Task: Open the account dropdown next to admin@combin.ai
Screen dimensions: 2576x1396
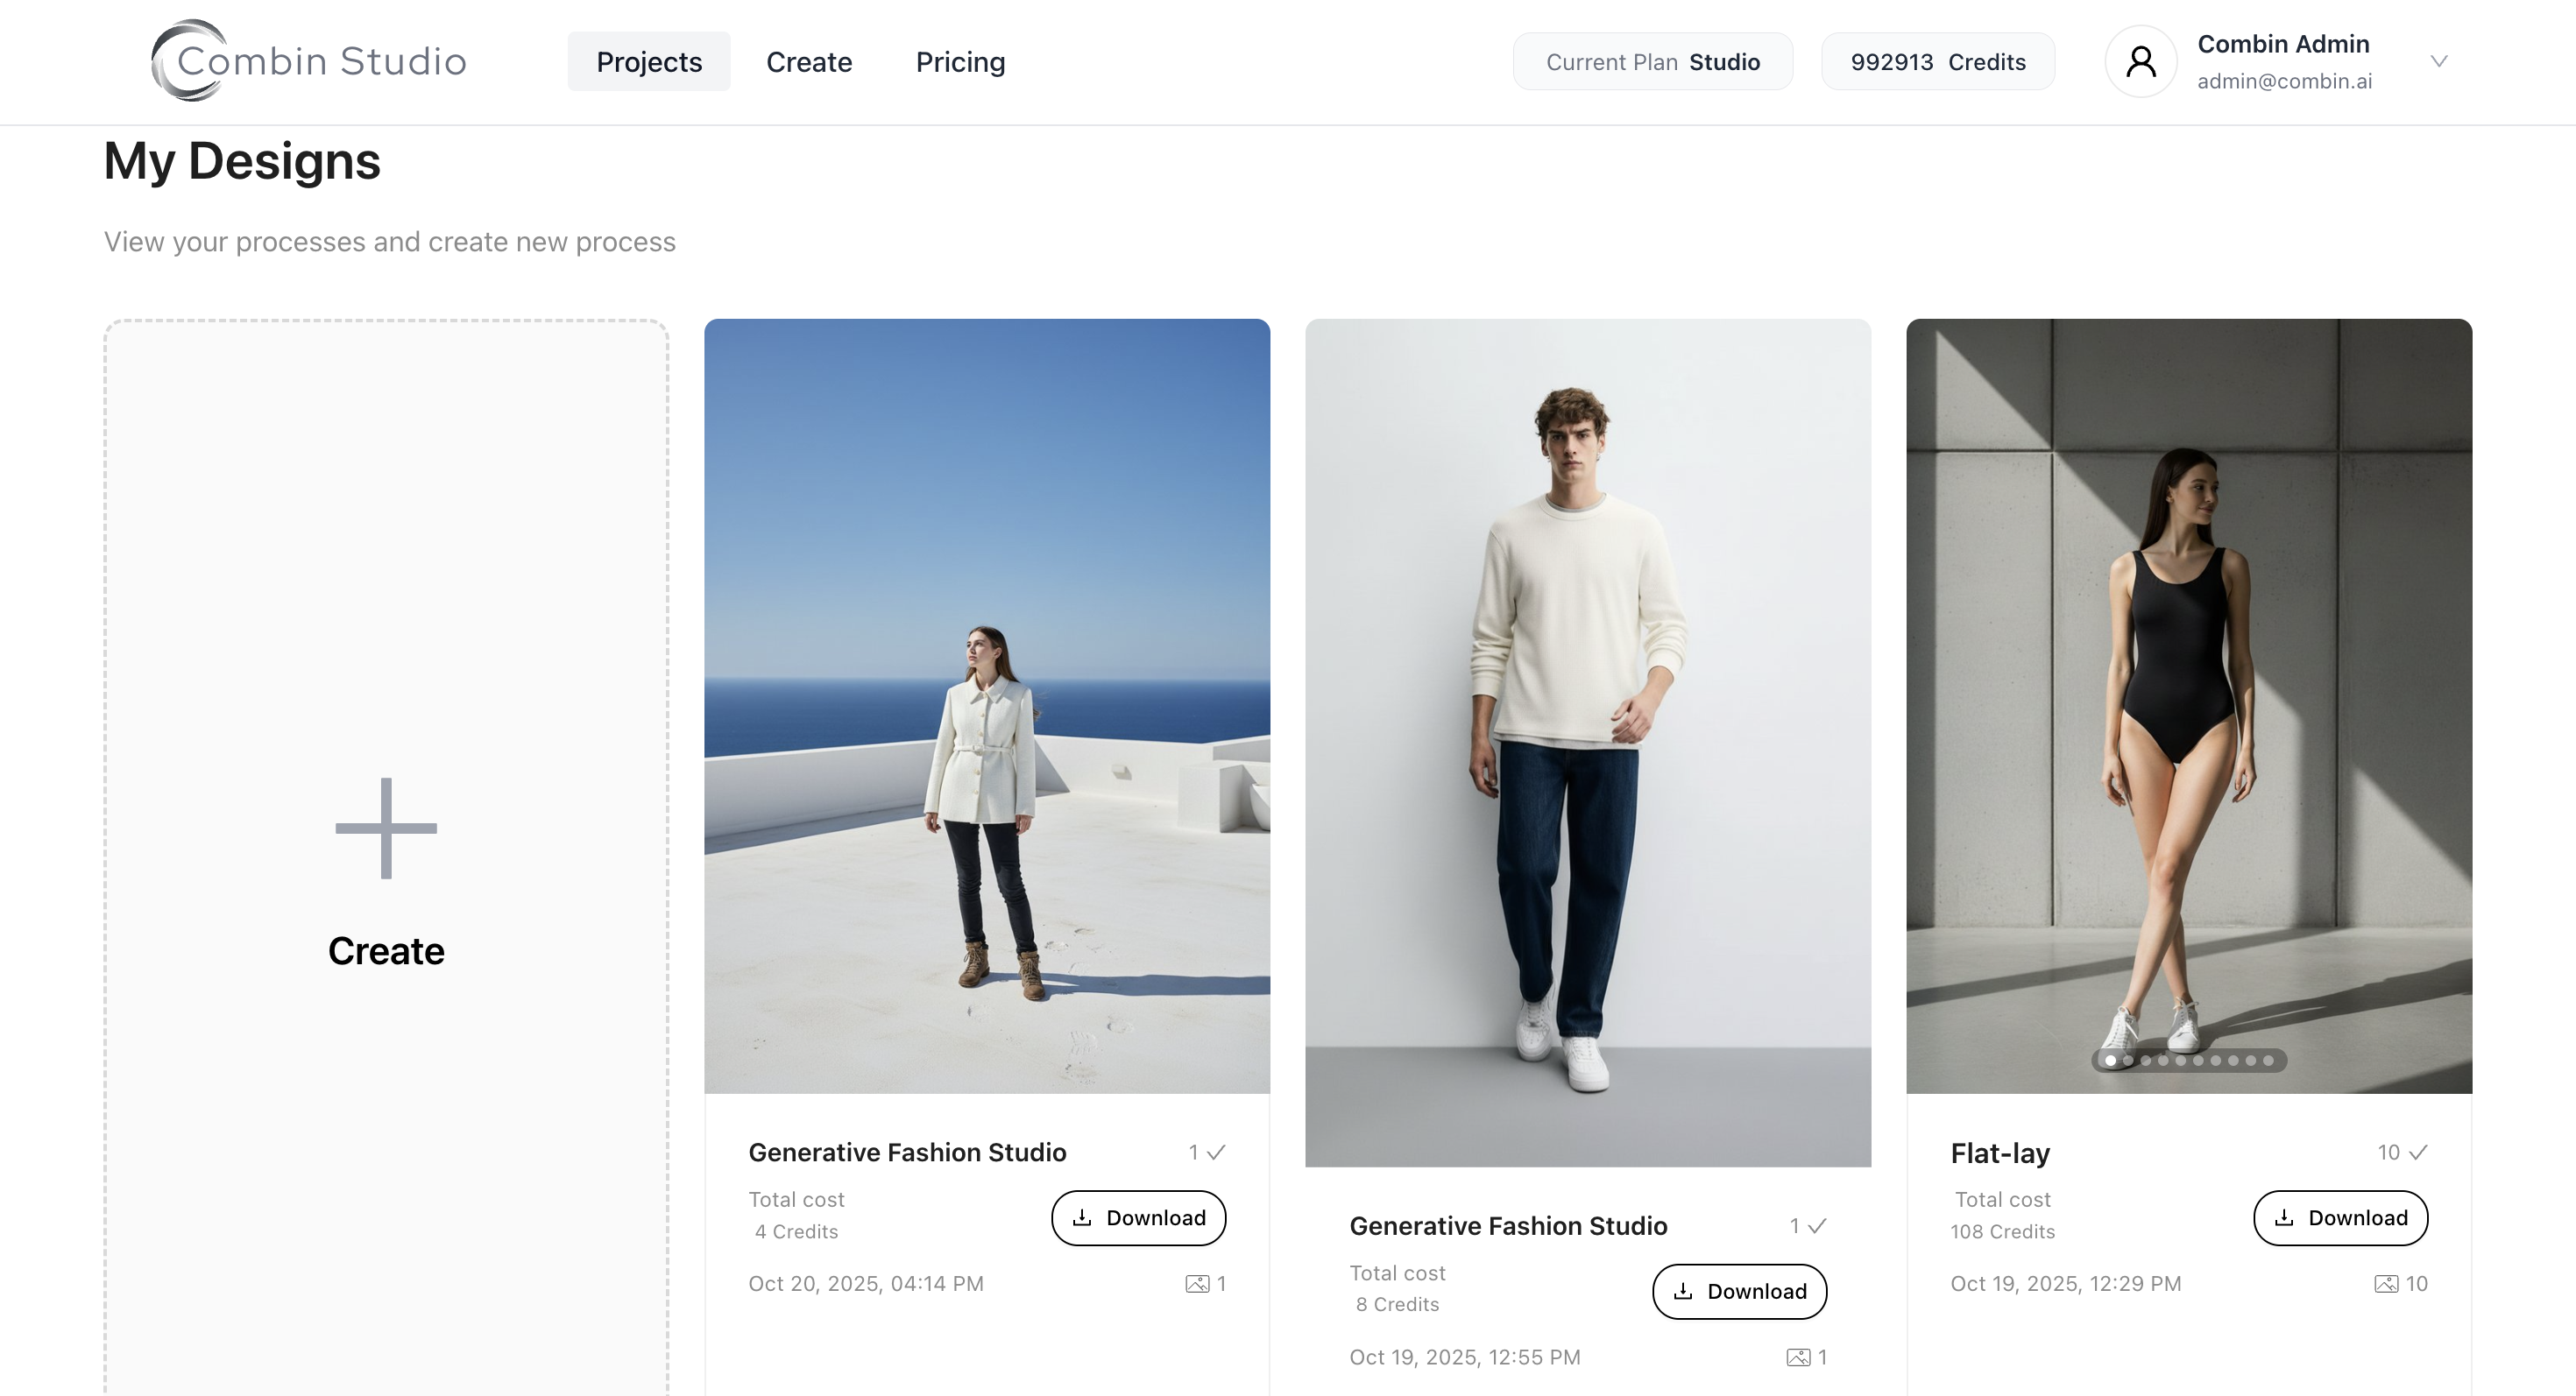Action: click(x=2439, y=61)
